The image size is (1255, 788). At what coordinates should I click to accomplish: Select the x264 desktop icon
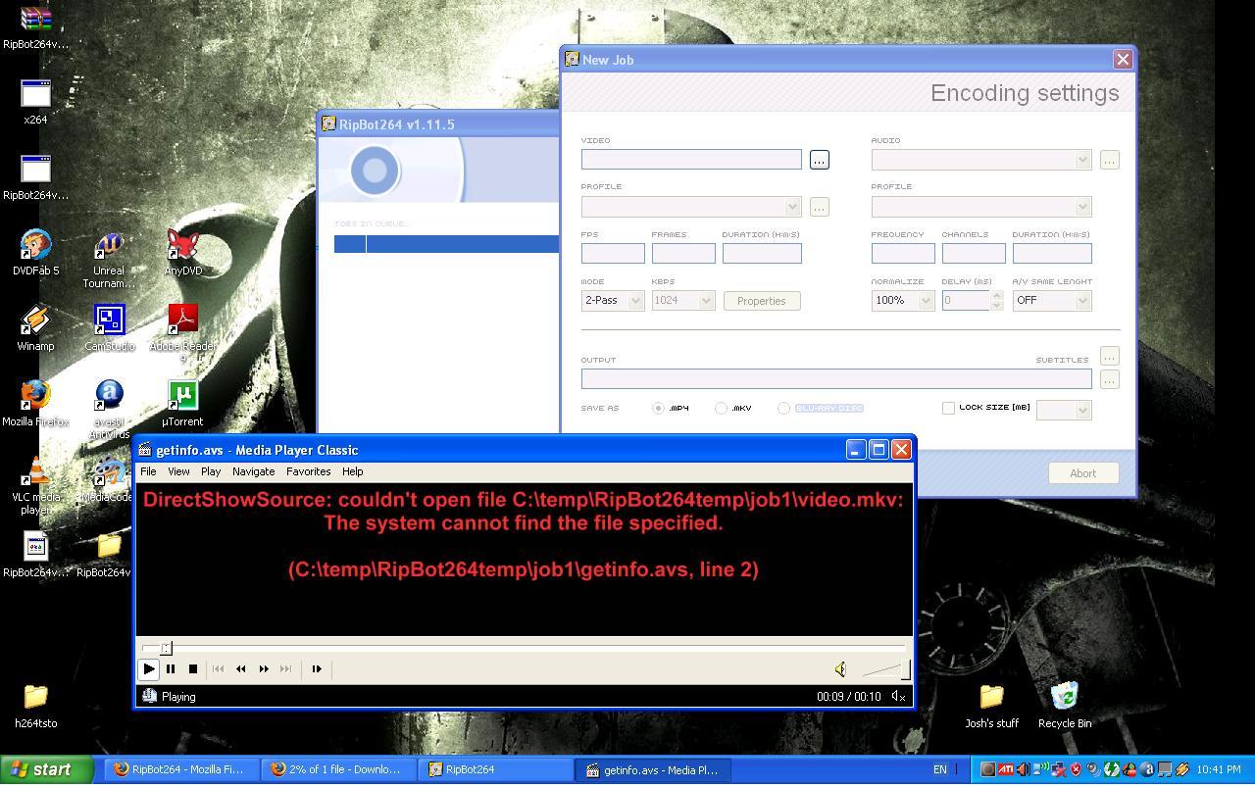(35, 102)
